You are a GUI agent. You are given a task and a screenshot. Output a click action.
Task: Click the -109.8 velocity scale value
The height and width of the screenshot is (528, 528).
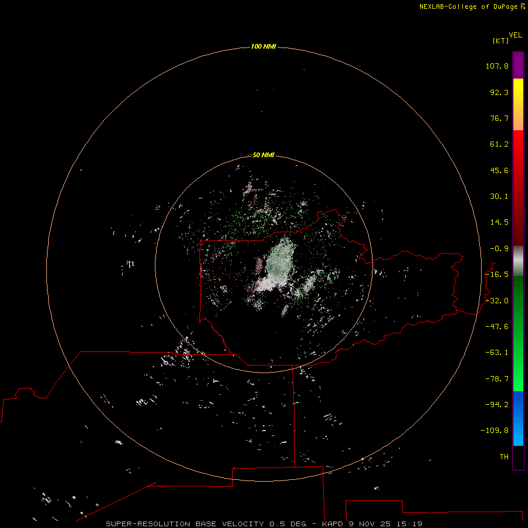[495, 431]
